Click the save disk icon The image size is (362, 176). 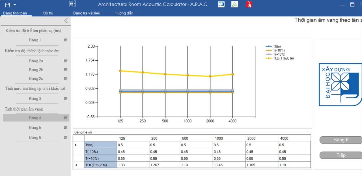click(x=8, y=5)
